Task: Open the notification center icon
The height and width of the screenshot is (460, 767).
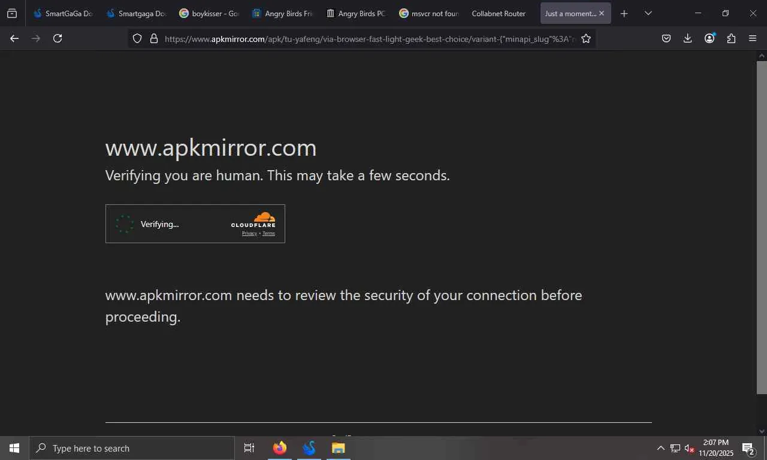Action: (x=748, y=448)
